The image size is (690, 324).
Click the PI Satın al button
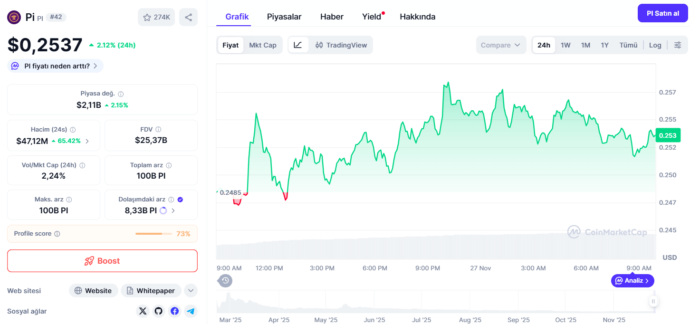click(x=662, y=13)
